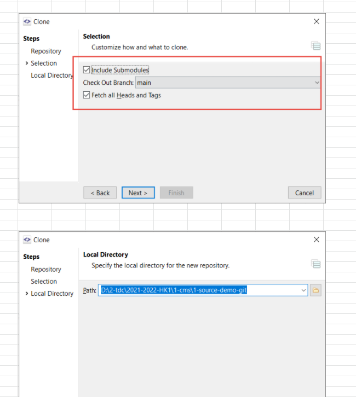Click the Back button

tap(100, 193)
